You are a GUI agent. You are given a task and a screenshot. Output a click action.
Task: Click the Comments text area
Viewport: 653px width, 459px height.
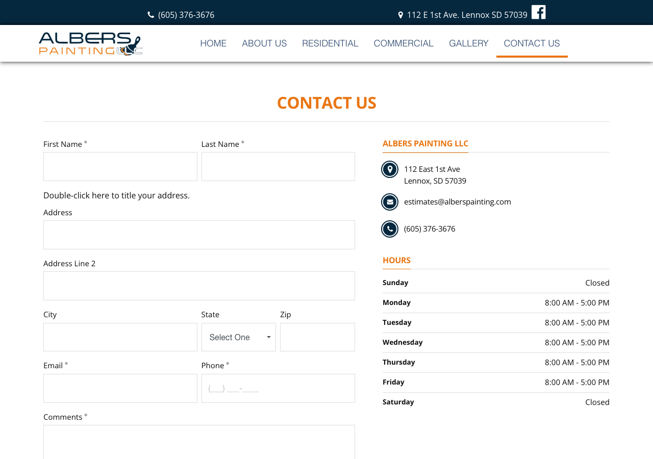199,442
